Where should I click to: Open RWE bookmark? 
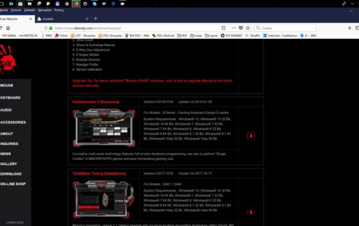47,35
